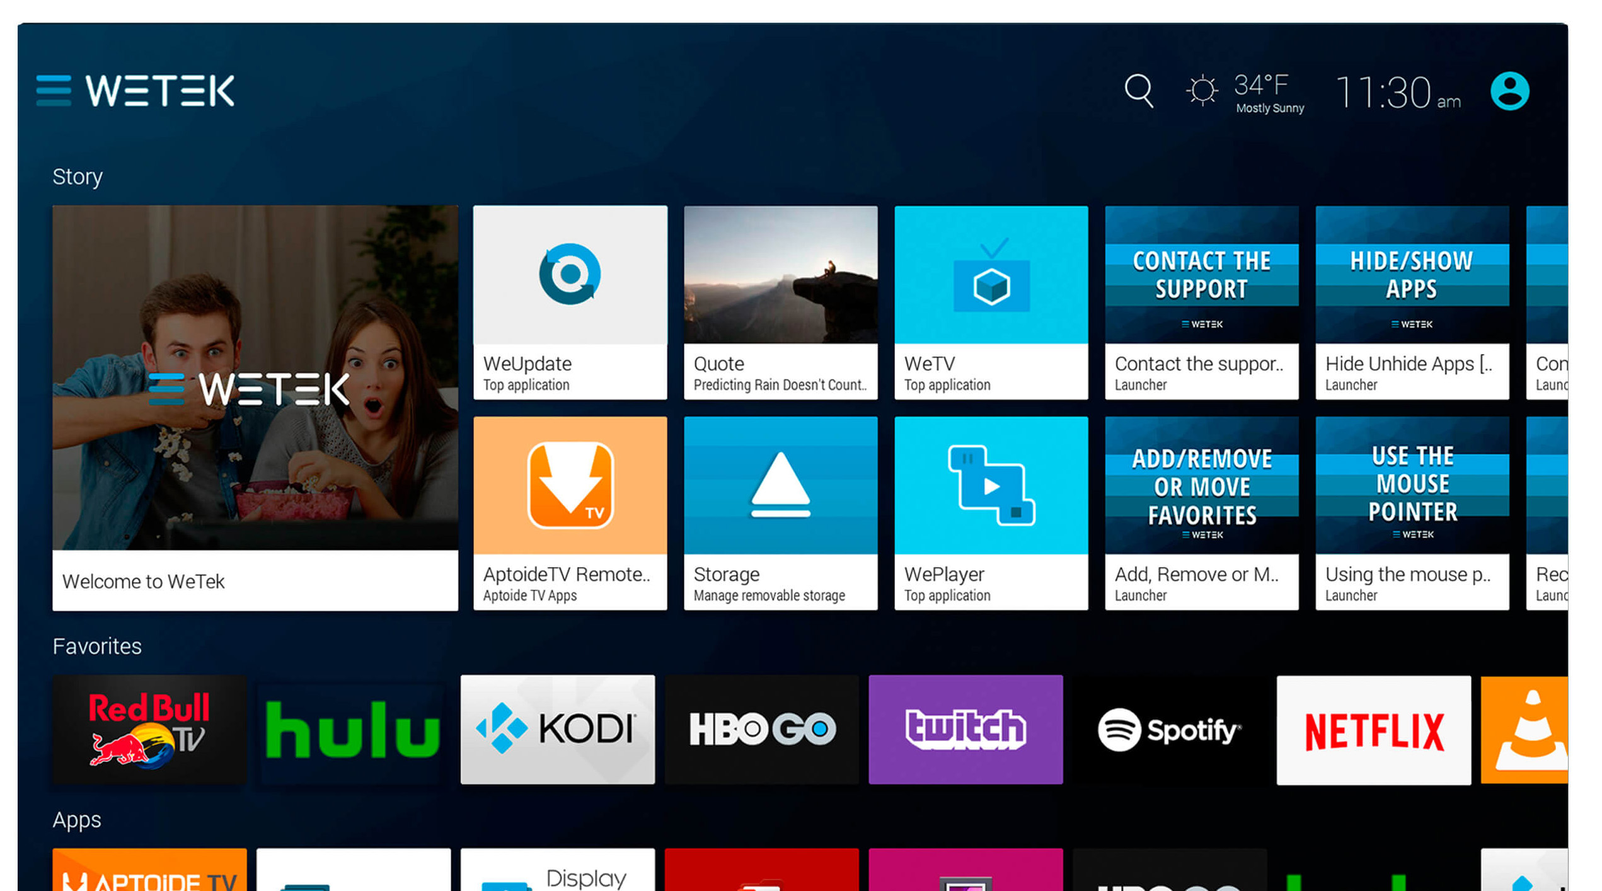This screenshot has height=891, width=1602.
Task: Open Use the Mouse Pointer card
Action: point(1412,513)
